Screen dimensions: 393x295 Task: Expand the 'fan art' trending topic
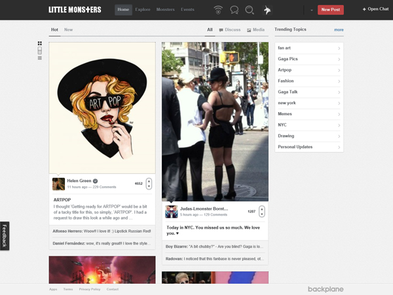(x=309, y=48)
